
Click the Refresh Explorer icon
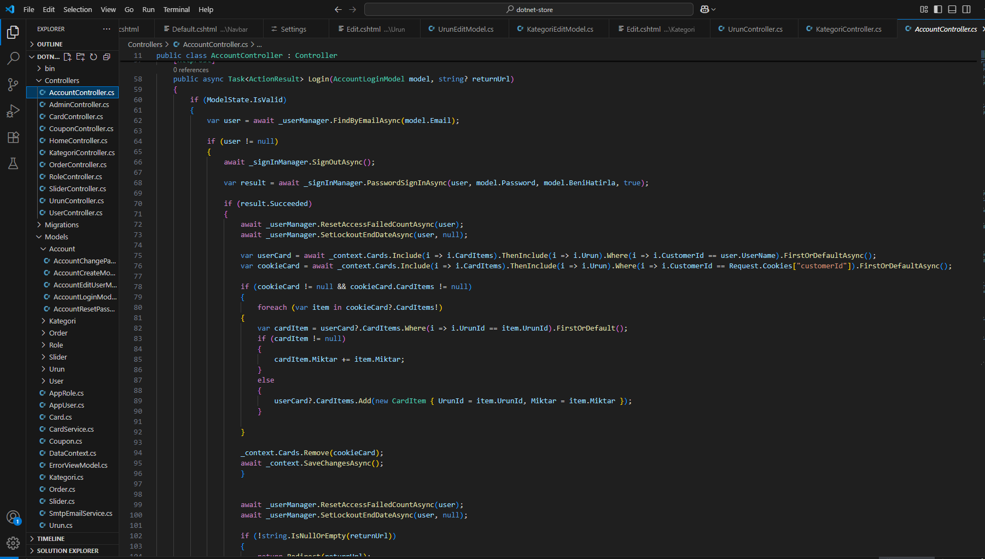pyautogui.click(x=94, y=57)
